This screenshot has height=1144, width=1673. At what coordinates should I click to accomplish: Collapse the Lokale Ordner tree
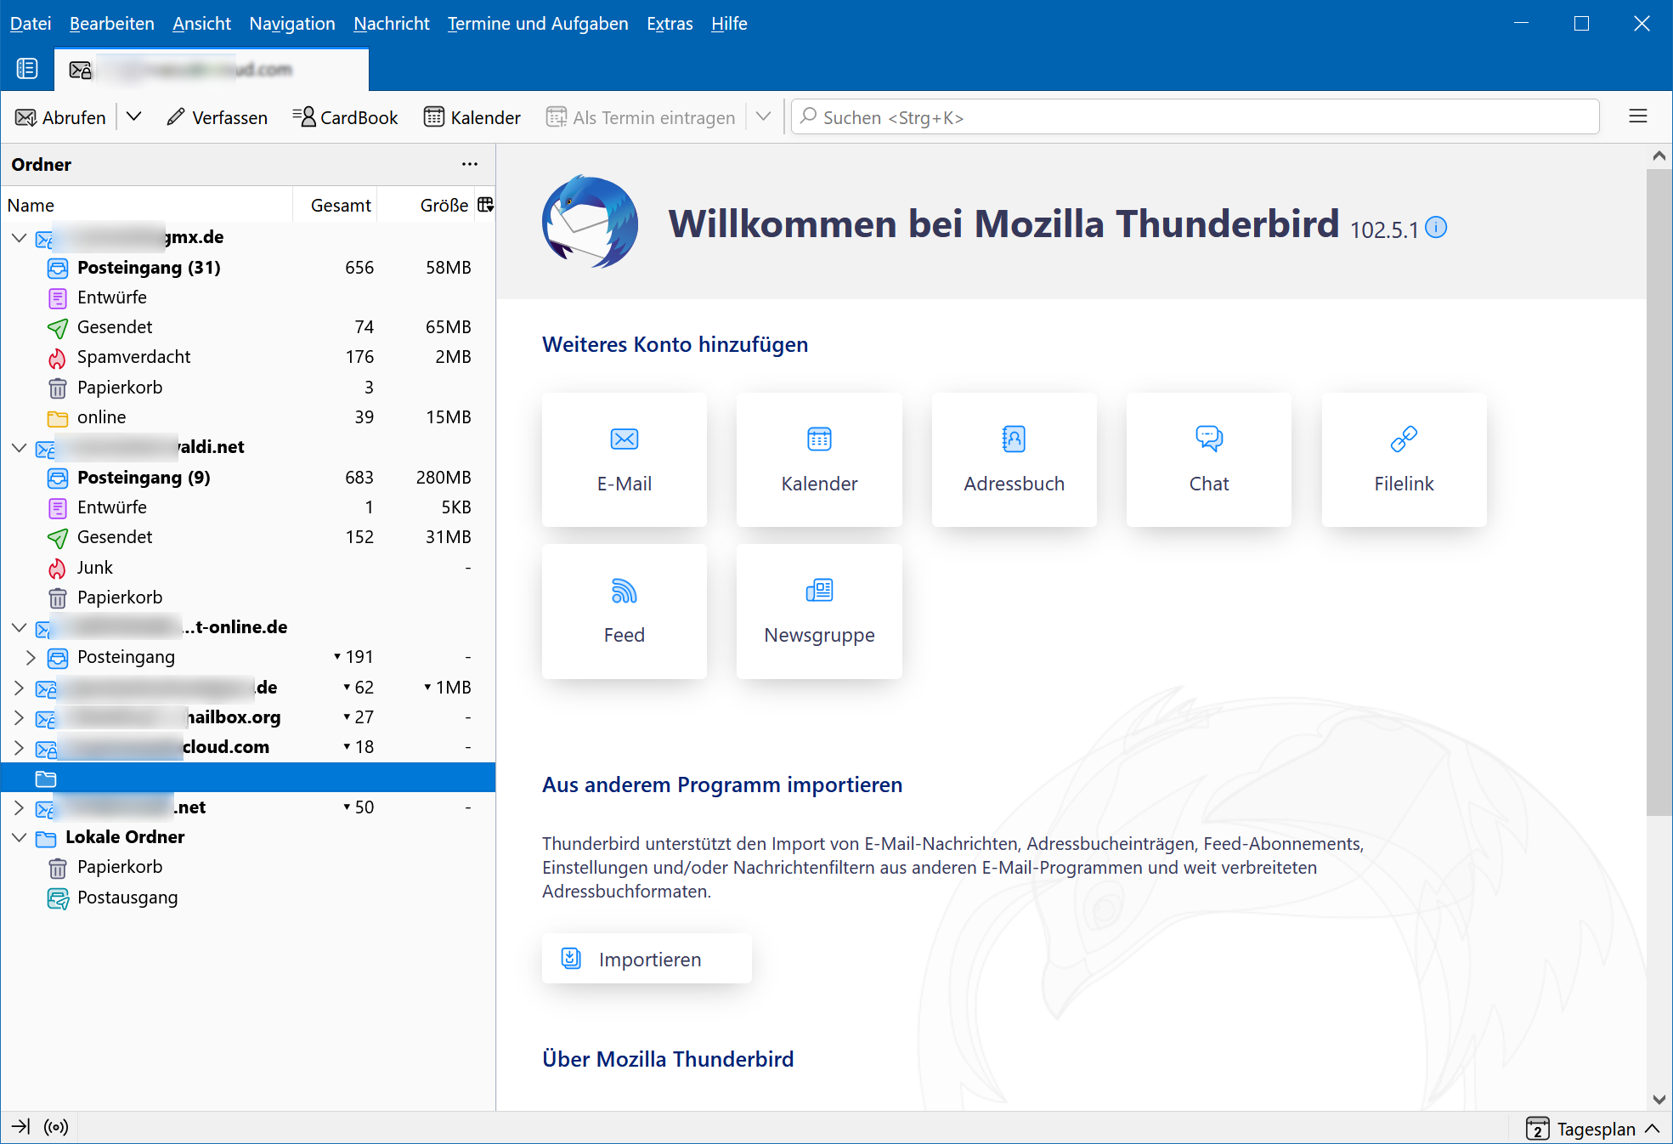coord(19,837)
